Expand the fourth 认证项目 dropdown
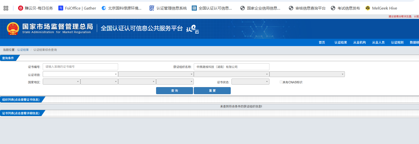Viewport: 419px width, 144px height. pyautogui.click(x=307, y=74)
